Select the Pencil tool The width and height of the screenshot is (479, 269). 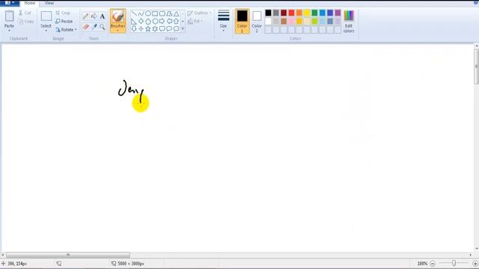(86, 16)
